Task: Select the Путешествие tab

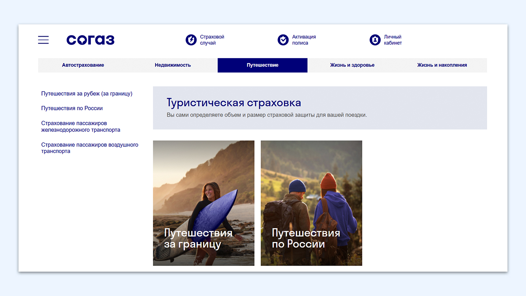Action: pos(263,65)
